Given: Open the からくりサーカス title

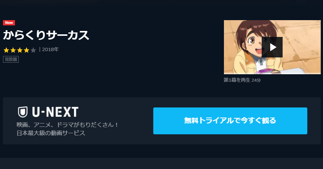Looking at the screenshot, I should coord(46,35).
